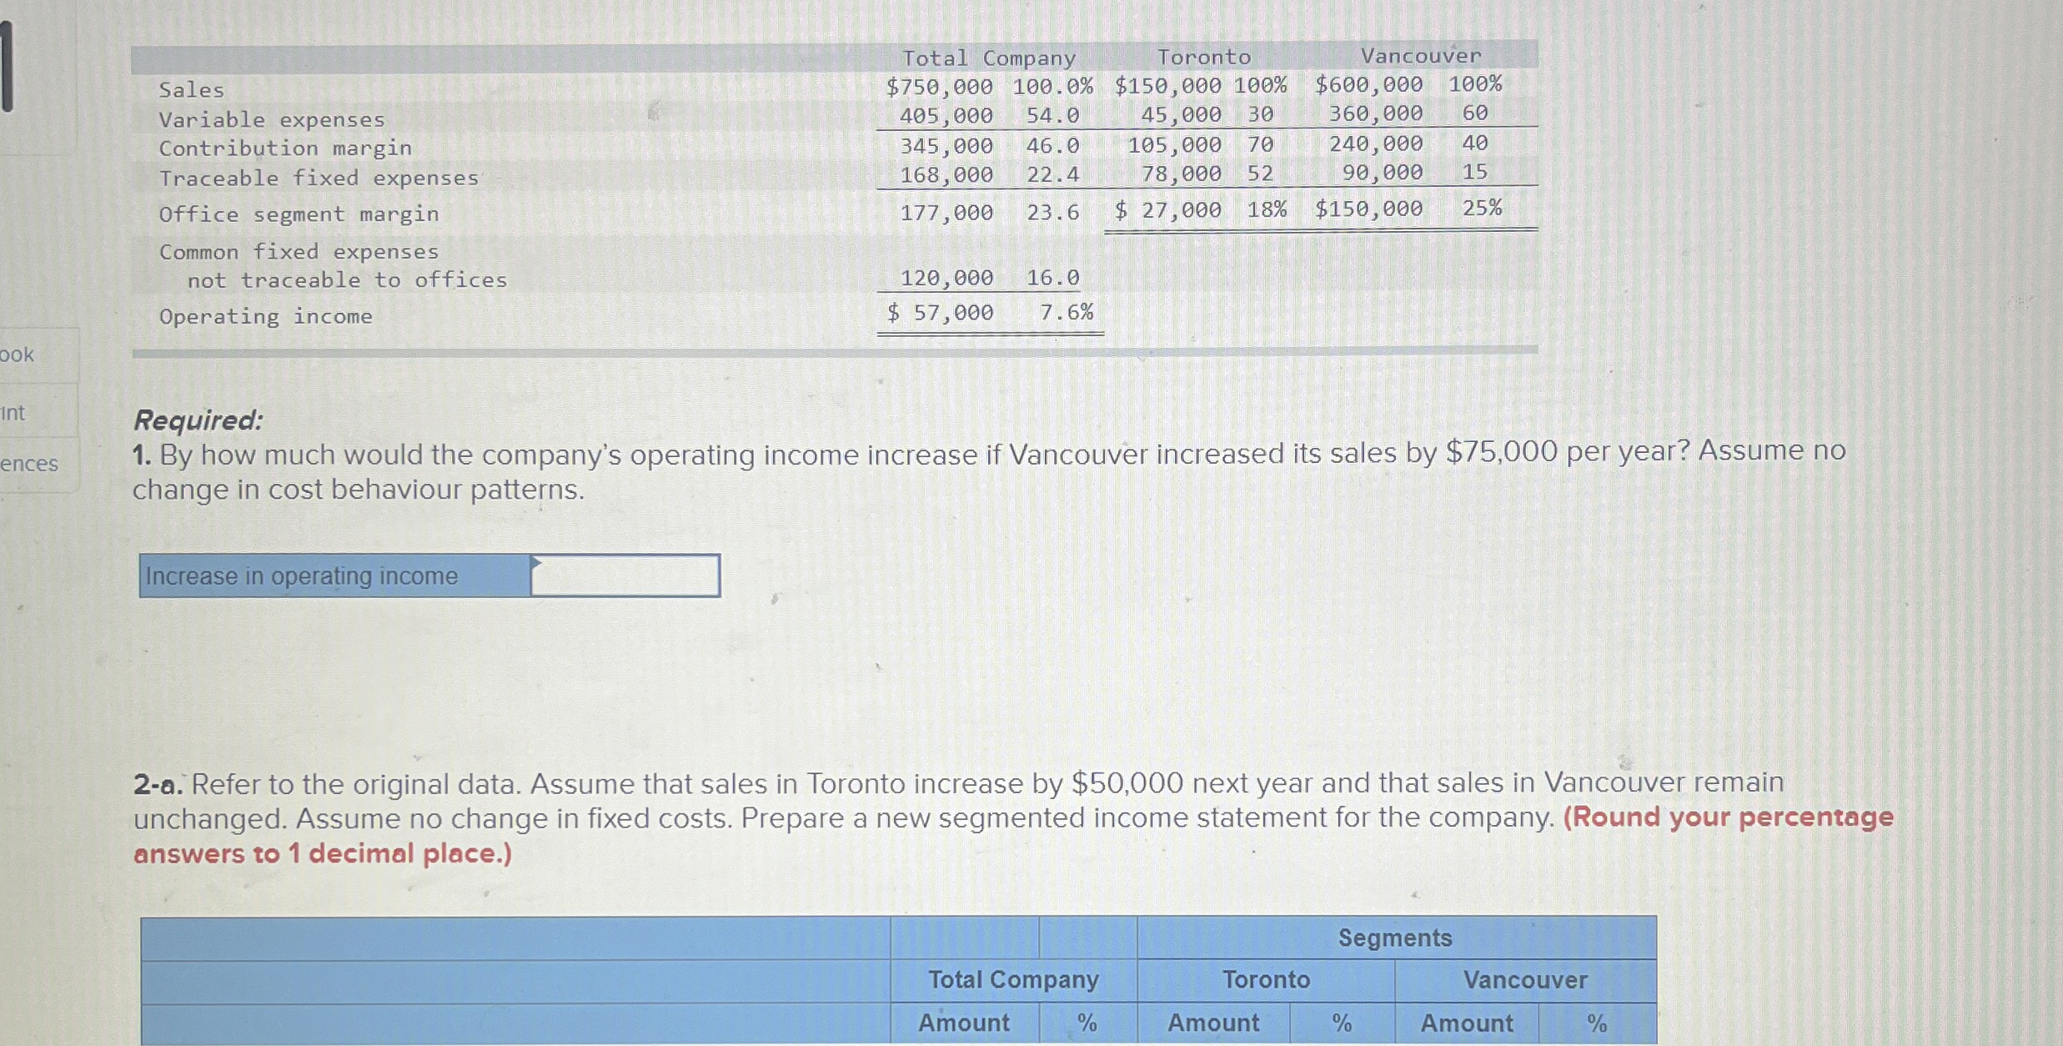Image resolution: width=2063 pixels, height=1046 pixels.
Task: Click the Increase in operating income input field
Action: pyautogui.click(x=625, y=576)
